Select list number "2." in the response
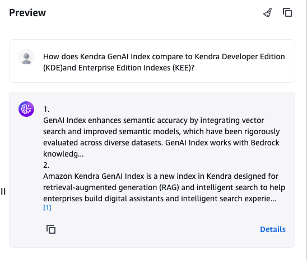The image size is (307, 260). point(46,166)
